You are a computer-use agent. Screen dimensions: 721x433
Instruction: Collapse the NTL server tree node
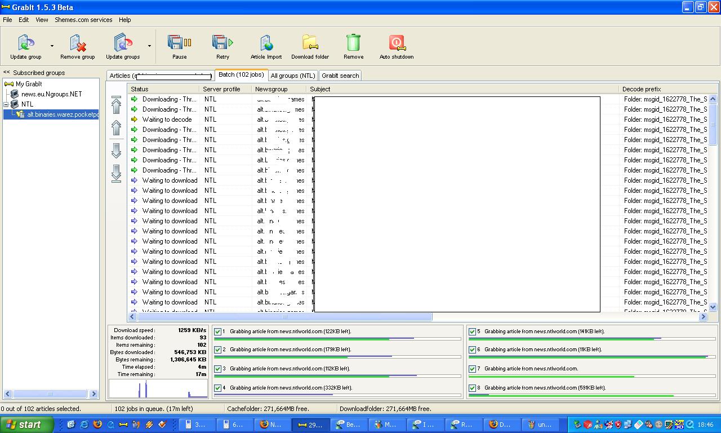[x=6, y=104]
